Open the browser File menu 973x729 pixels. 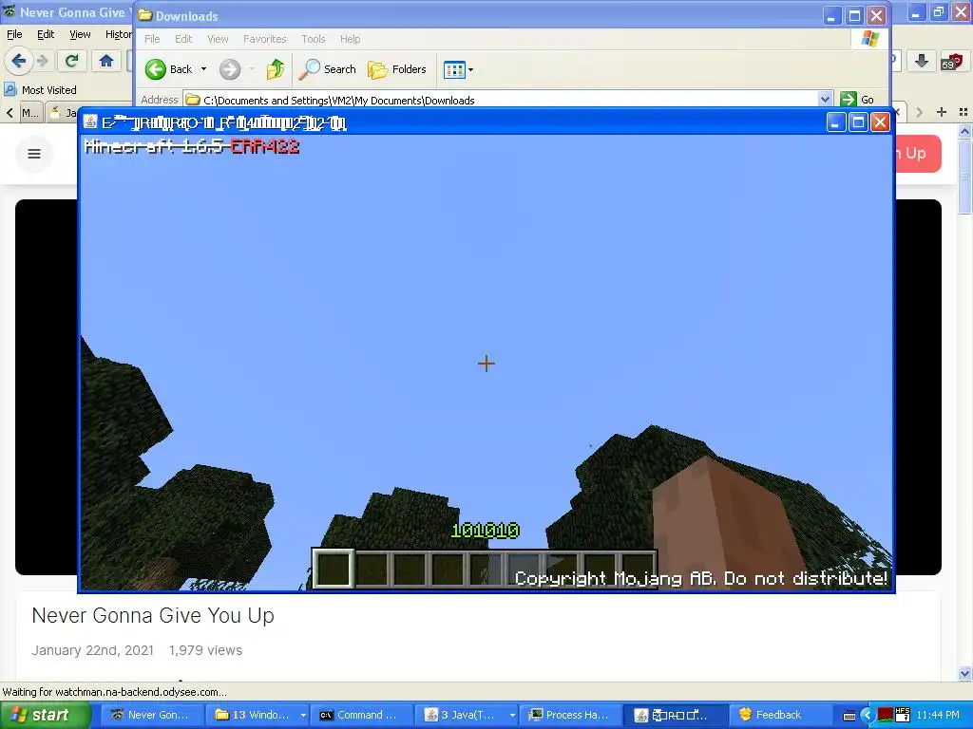pyautogui.click(x=14, y=35)
